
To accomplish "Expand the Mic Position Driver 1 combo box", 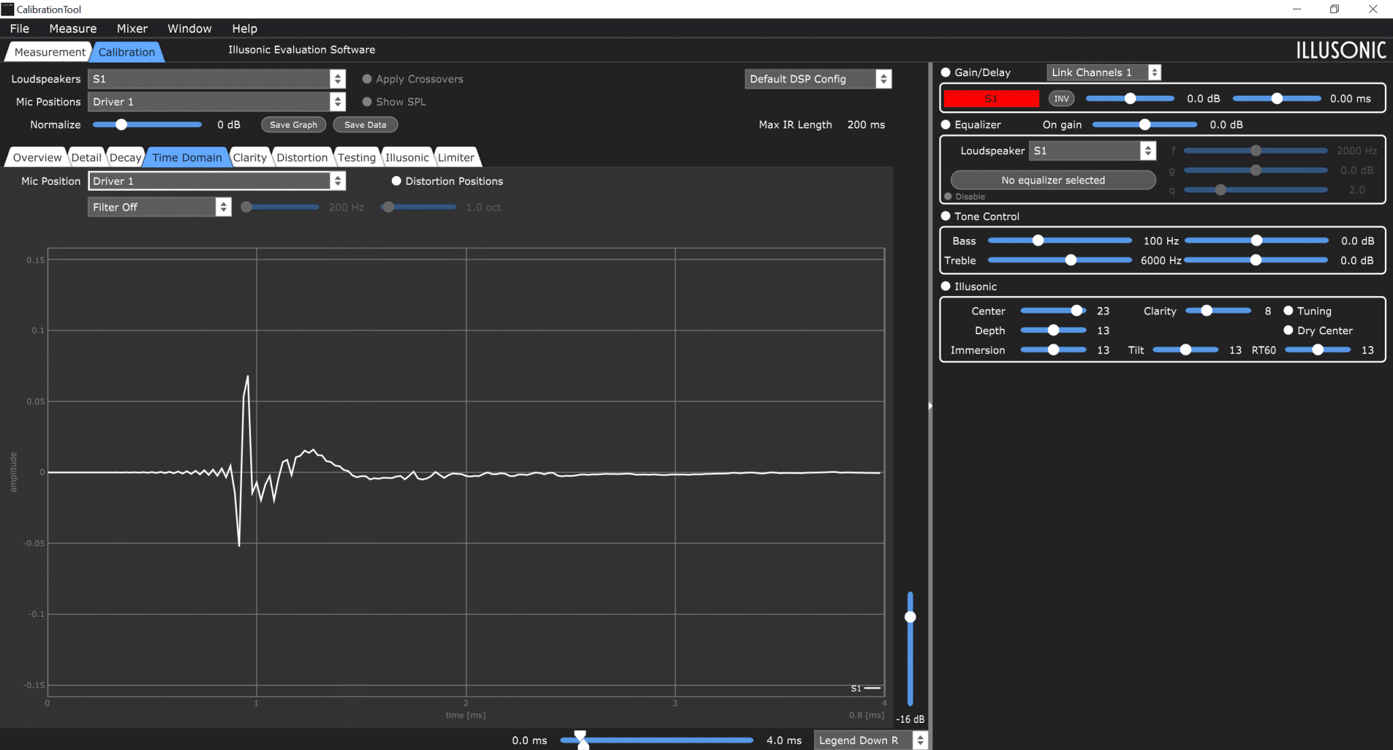I will [217, 181].
